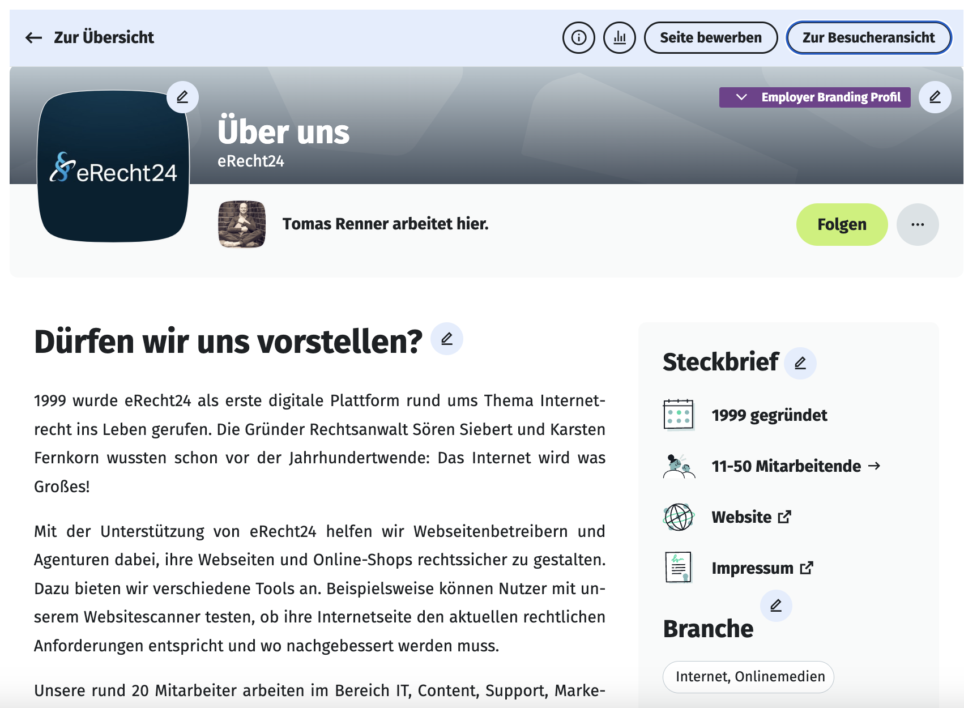Open the page info icon
This screenshot has width=964, height=708.
(x=578, y=38)
